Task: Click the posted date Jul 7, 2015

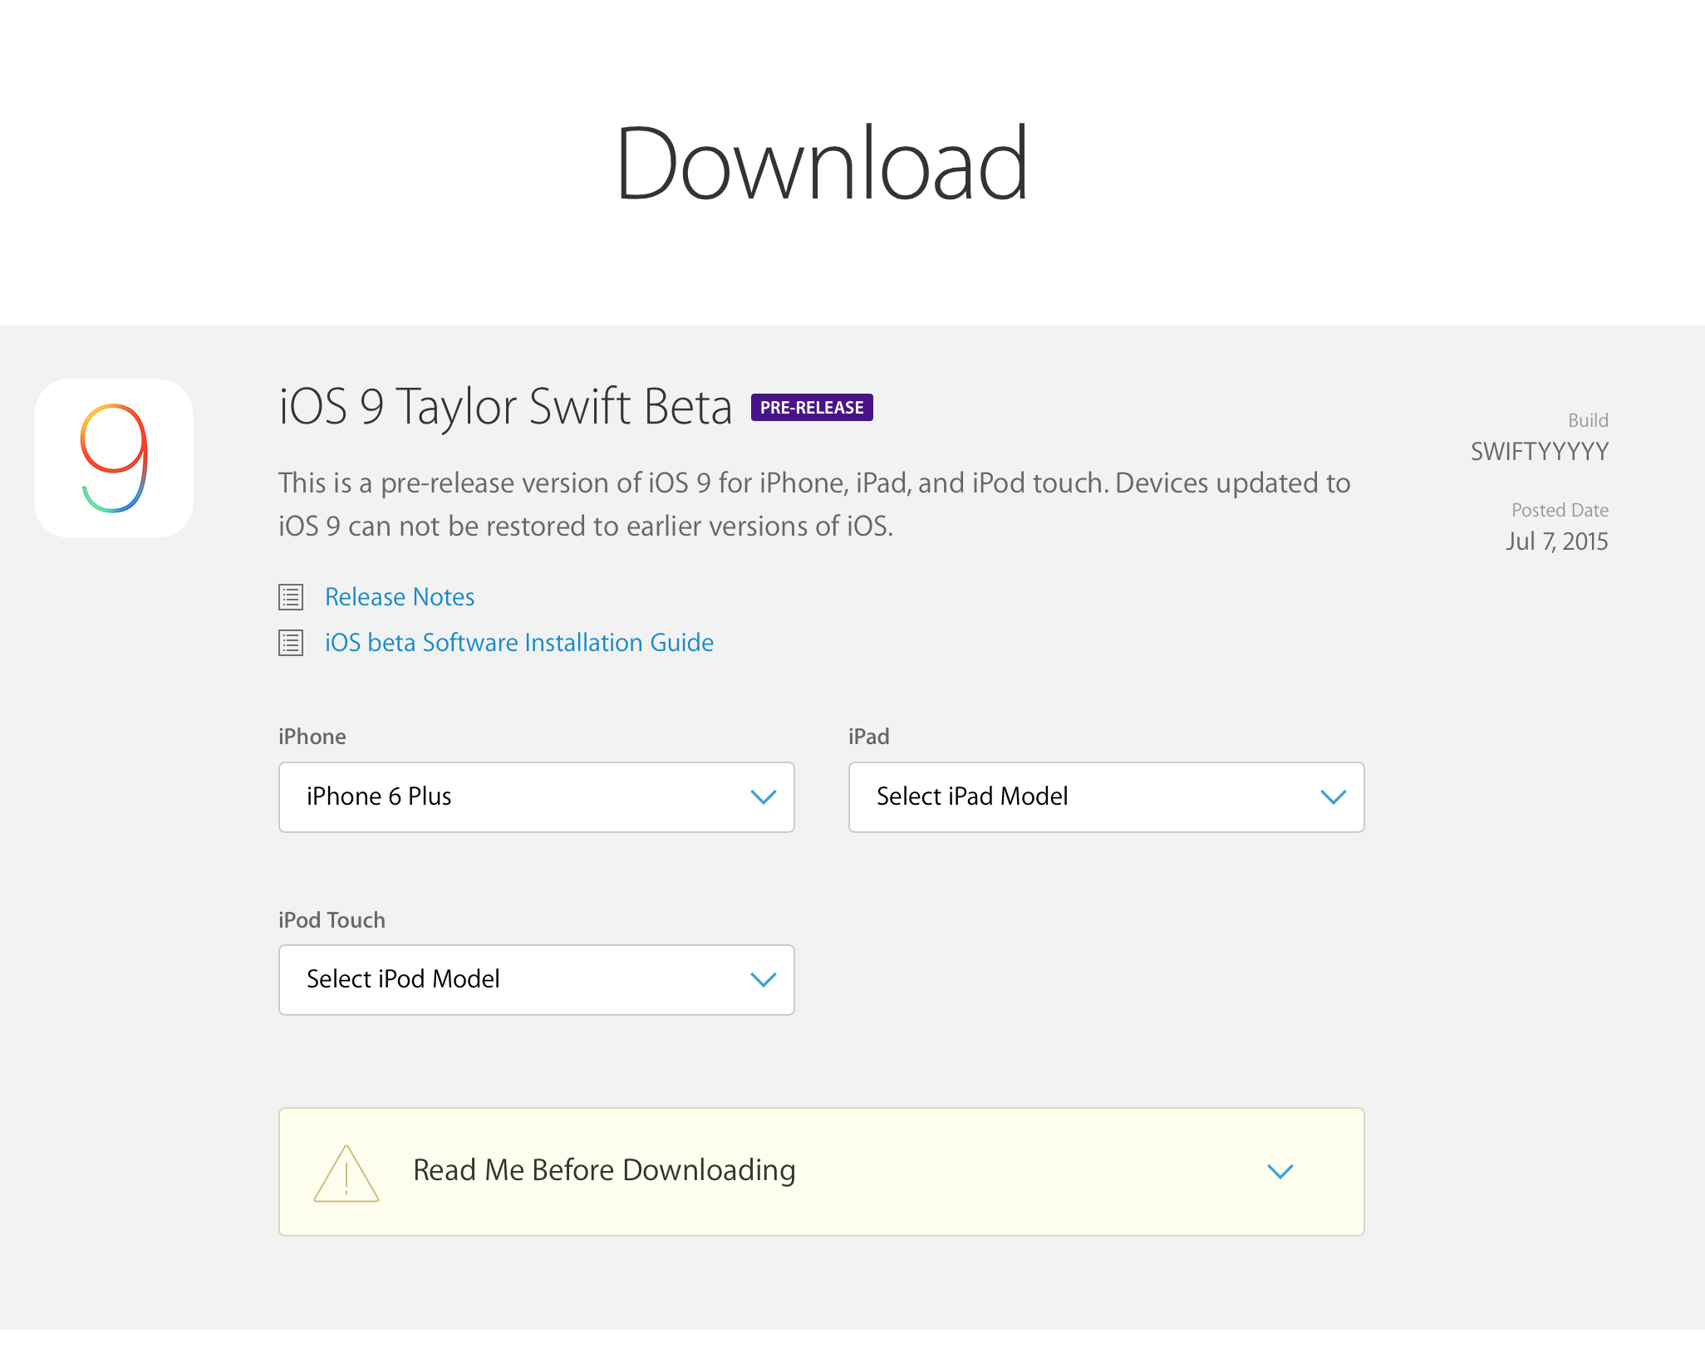Action: [1557, 541]
